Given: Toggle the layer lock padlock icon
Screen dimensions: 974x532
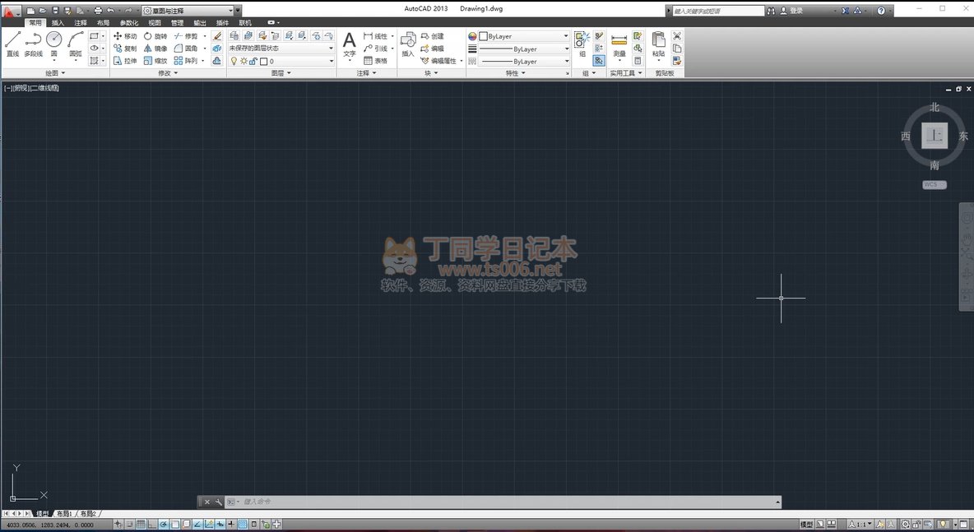Looking at the screenshot, I should coord(253,61).
